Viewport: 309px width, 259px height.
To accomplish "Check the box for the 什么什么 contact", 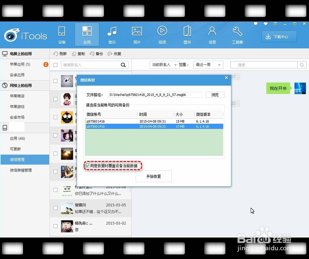I will point(55,190).
